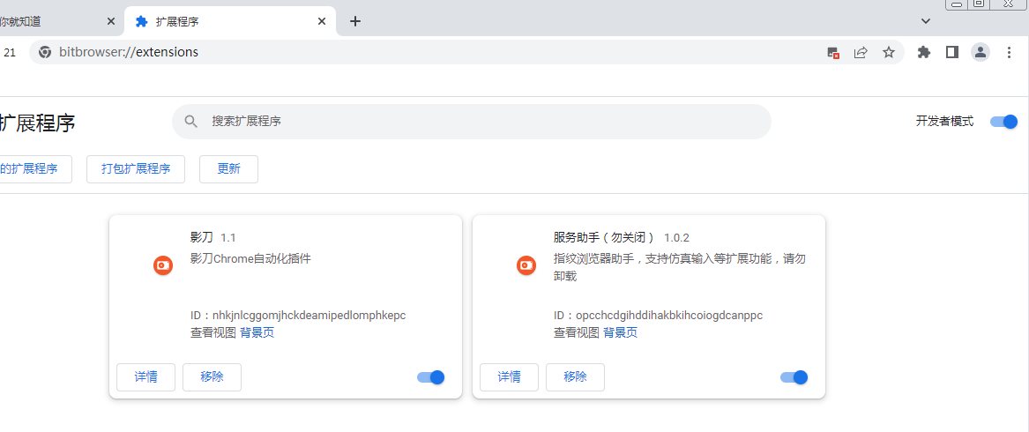
Task: Click the Extensions puzzle icon in toolbar
Action: click(923, 52)
